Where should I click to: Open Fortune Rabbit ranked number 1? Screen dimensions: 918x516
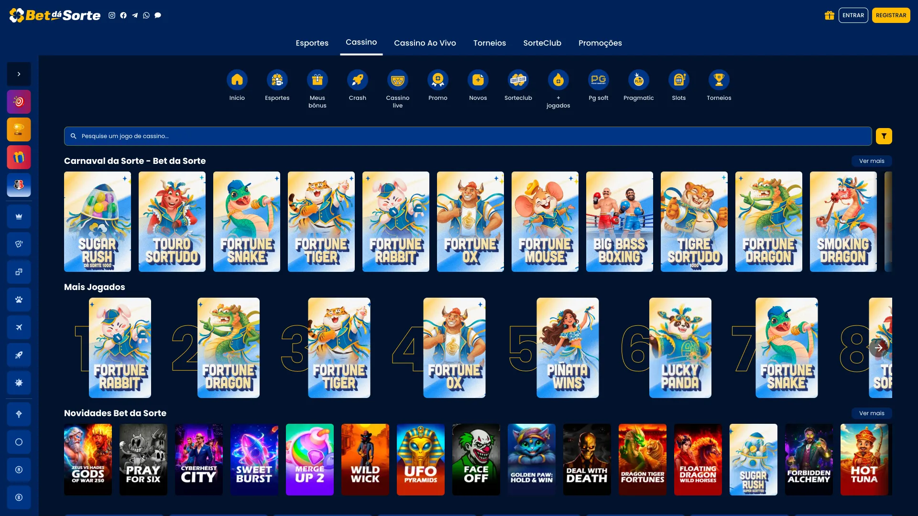coord(120,348)
